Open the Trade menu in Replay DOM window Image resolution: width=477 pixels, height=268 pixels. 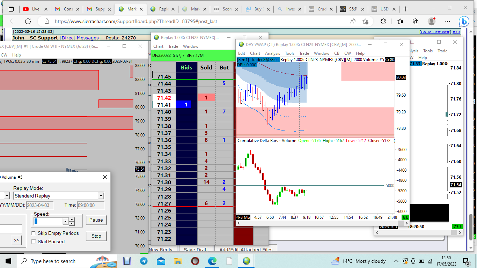click(x=173, y=46)
